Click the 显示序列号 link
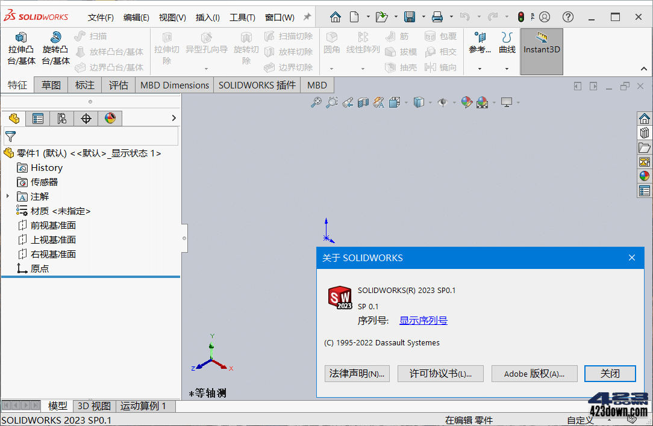This screenshot has width=653, height=426. pos(423,320)
